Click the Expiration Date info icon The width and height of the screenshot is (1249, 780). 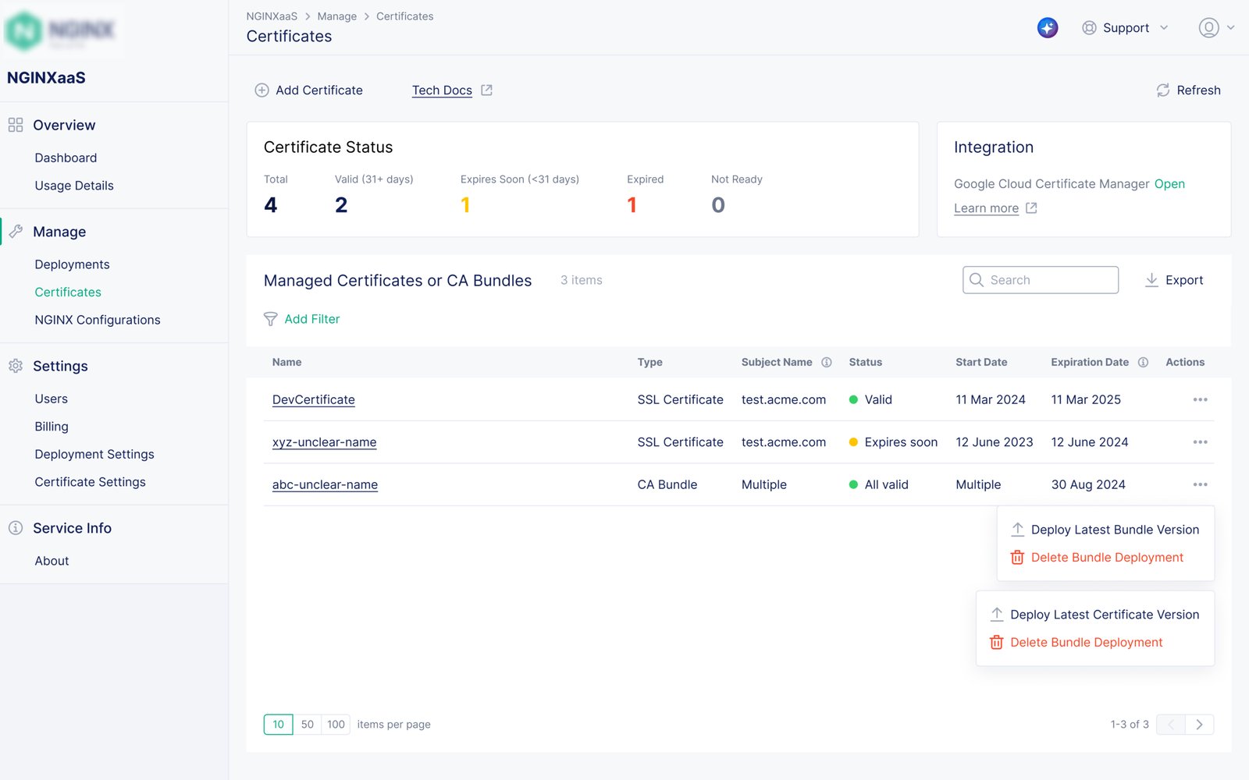tap(1143, 363)
